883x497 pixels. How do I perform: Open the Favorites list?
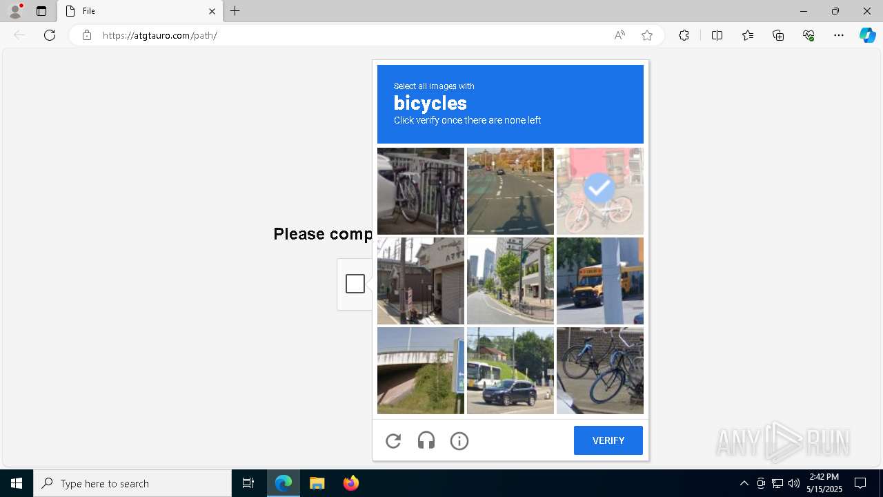tap(748, 35)
